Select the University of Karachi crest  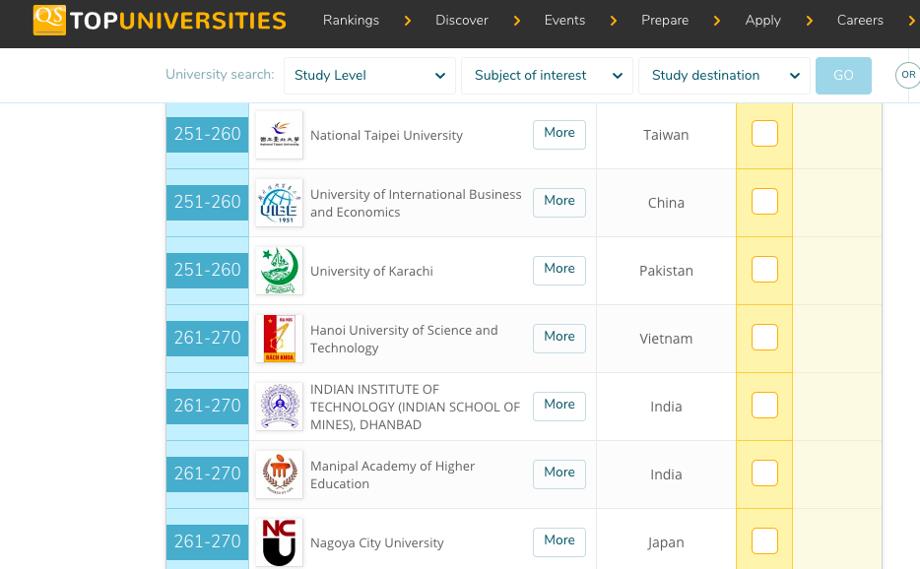279,271
